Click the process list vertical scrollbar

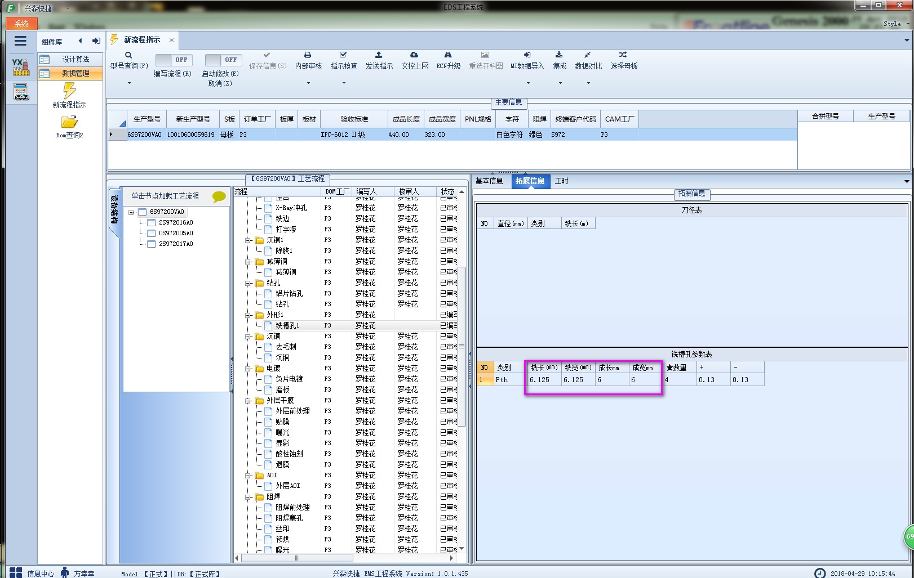462,346
